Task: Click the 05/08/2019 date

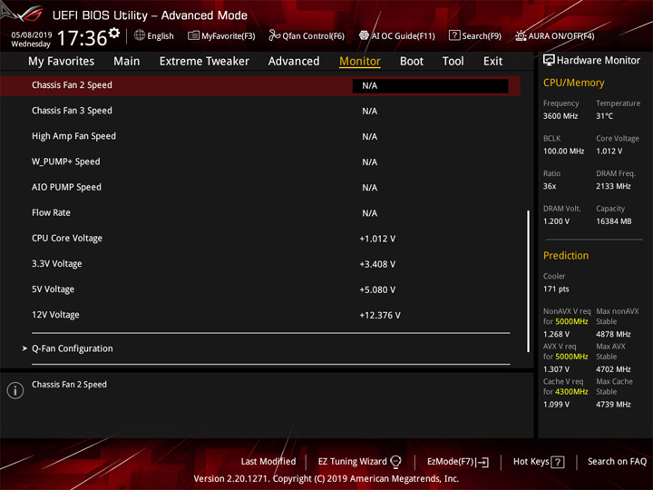Action: [x=31, y=34]
